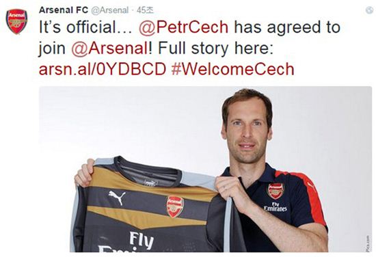The image size is (376, 257).
Task: Click the crest on the navy polo shirt
Action: pyautogui.click(x=276, y=191)
